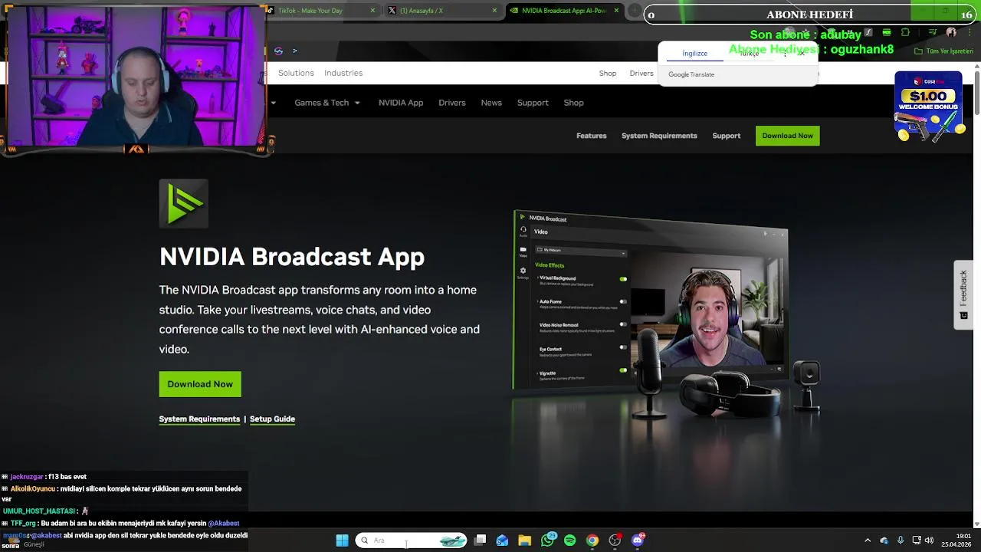Switch to the X Anasayfa tab
The width and height of the screenshot is (981, 552).
coord(442,11)
